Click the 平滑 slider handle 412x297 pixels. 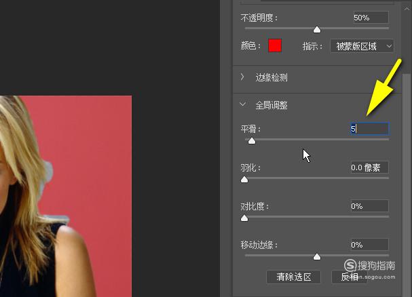tap(252, 141)
